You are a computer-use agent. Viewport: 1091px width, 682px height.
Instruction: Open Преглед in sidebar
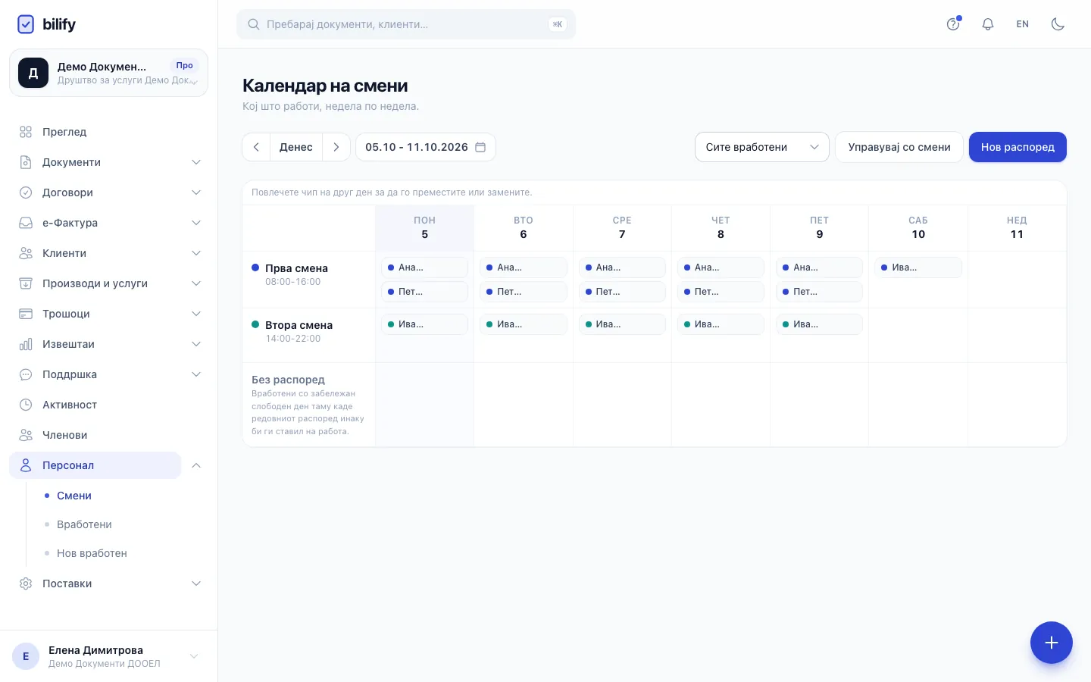pyautogui.click(x=108, y=132)
